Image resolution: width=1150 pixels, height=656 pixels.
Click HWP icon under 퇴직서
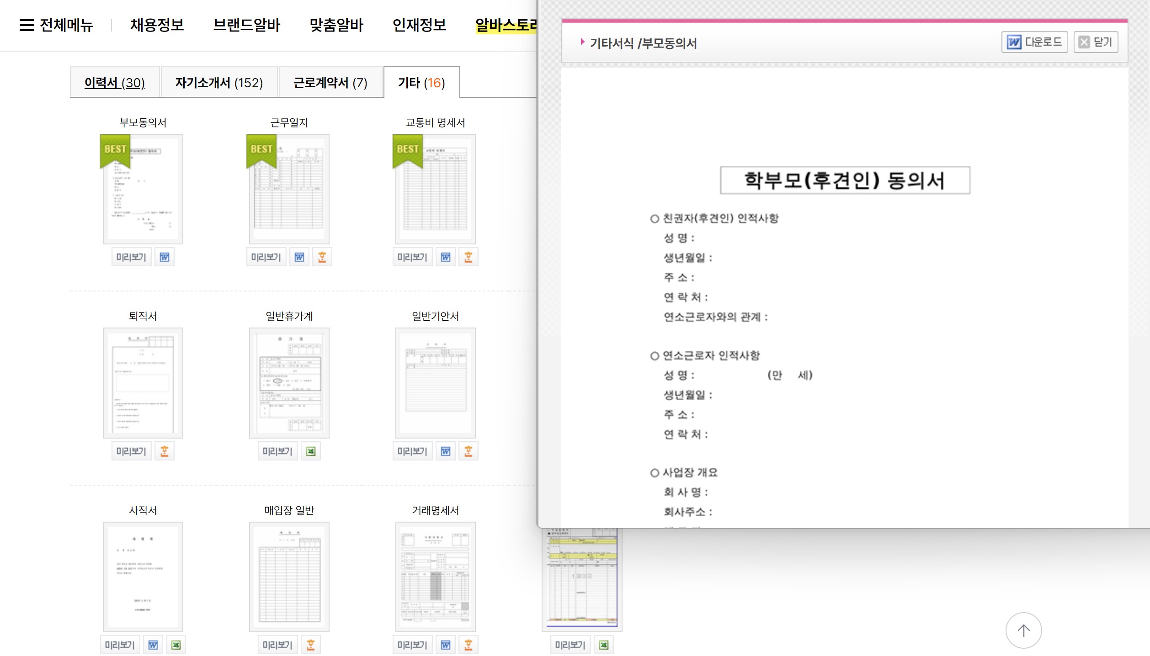point(164,451)
